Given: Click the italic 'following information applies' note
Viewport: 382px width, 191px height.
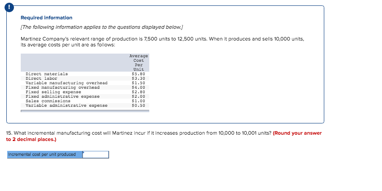Looking at the screenshot, I should click(x=102, y=27).
